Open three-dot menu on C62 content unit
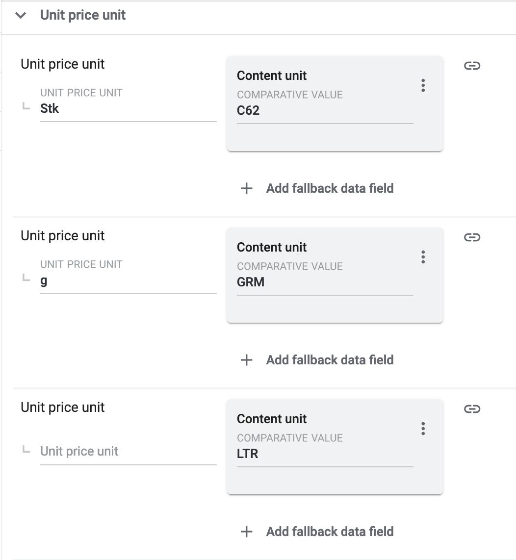Screen dimensions: 516x560 click(423, 85)
